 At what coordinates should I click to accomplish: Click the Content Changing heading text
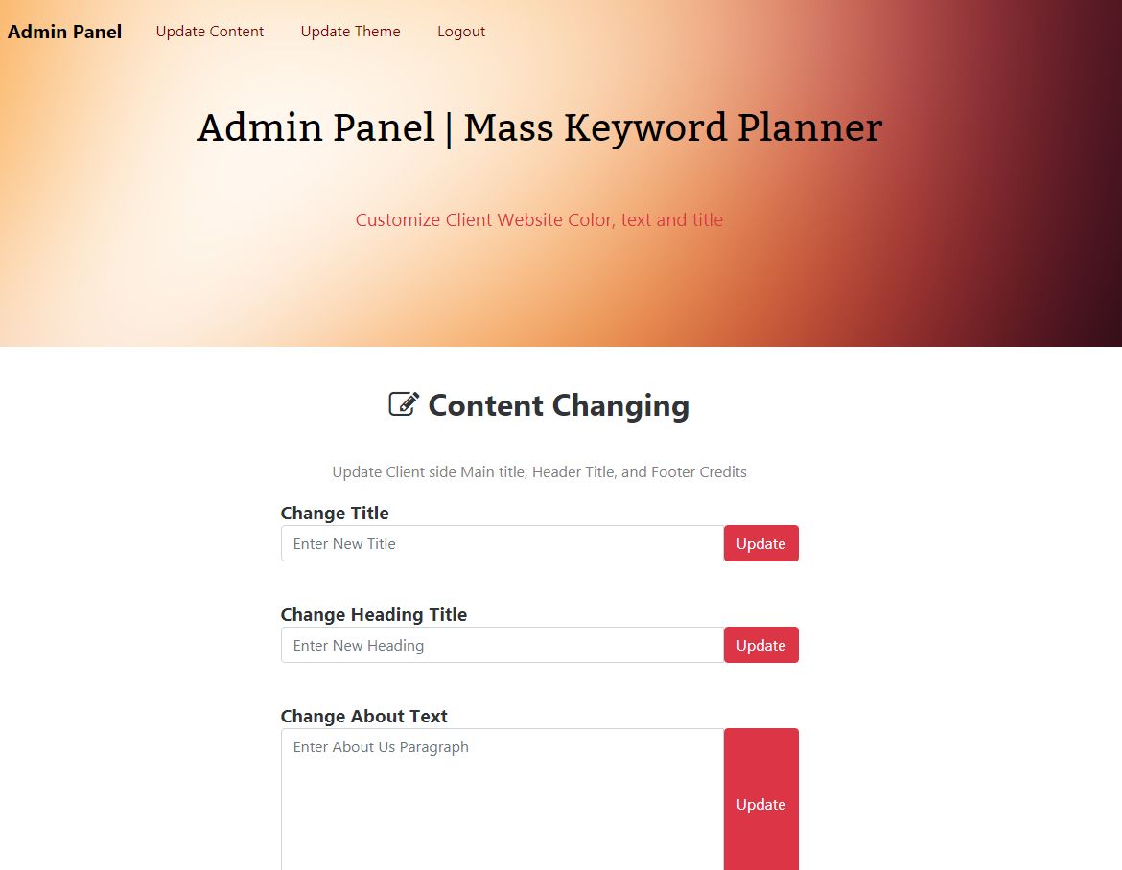(x=558, y=405)
